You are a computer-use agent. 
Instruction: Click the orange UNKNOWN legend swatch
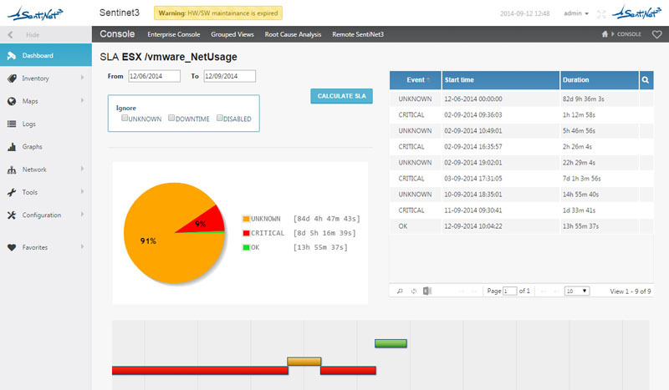point(246,219)
